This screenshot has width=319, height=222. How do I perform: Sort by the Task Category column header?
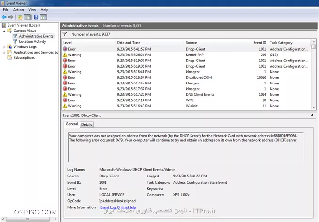289,43
